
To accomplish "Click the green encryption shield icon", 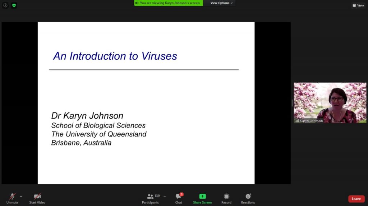I will pyautogui.click(x=14, y=5).
